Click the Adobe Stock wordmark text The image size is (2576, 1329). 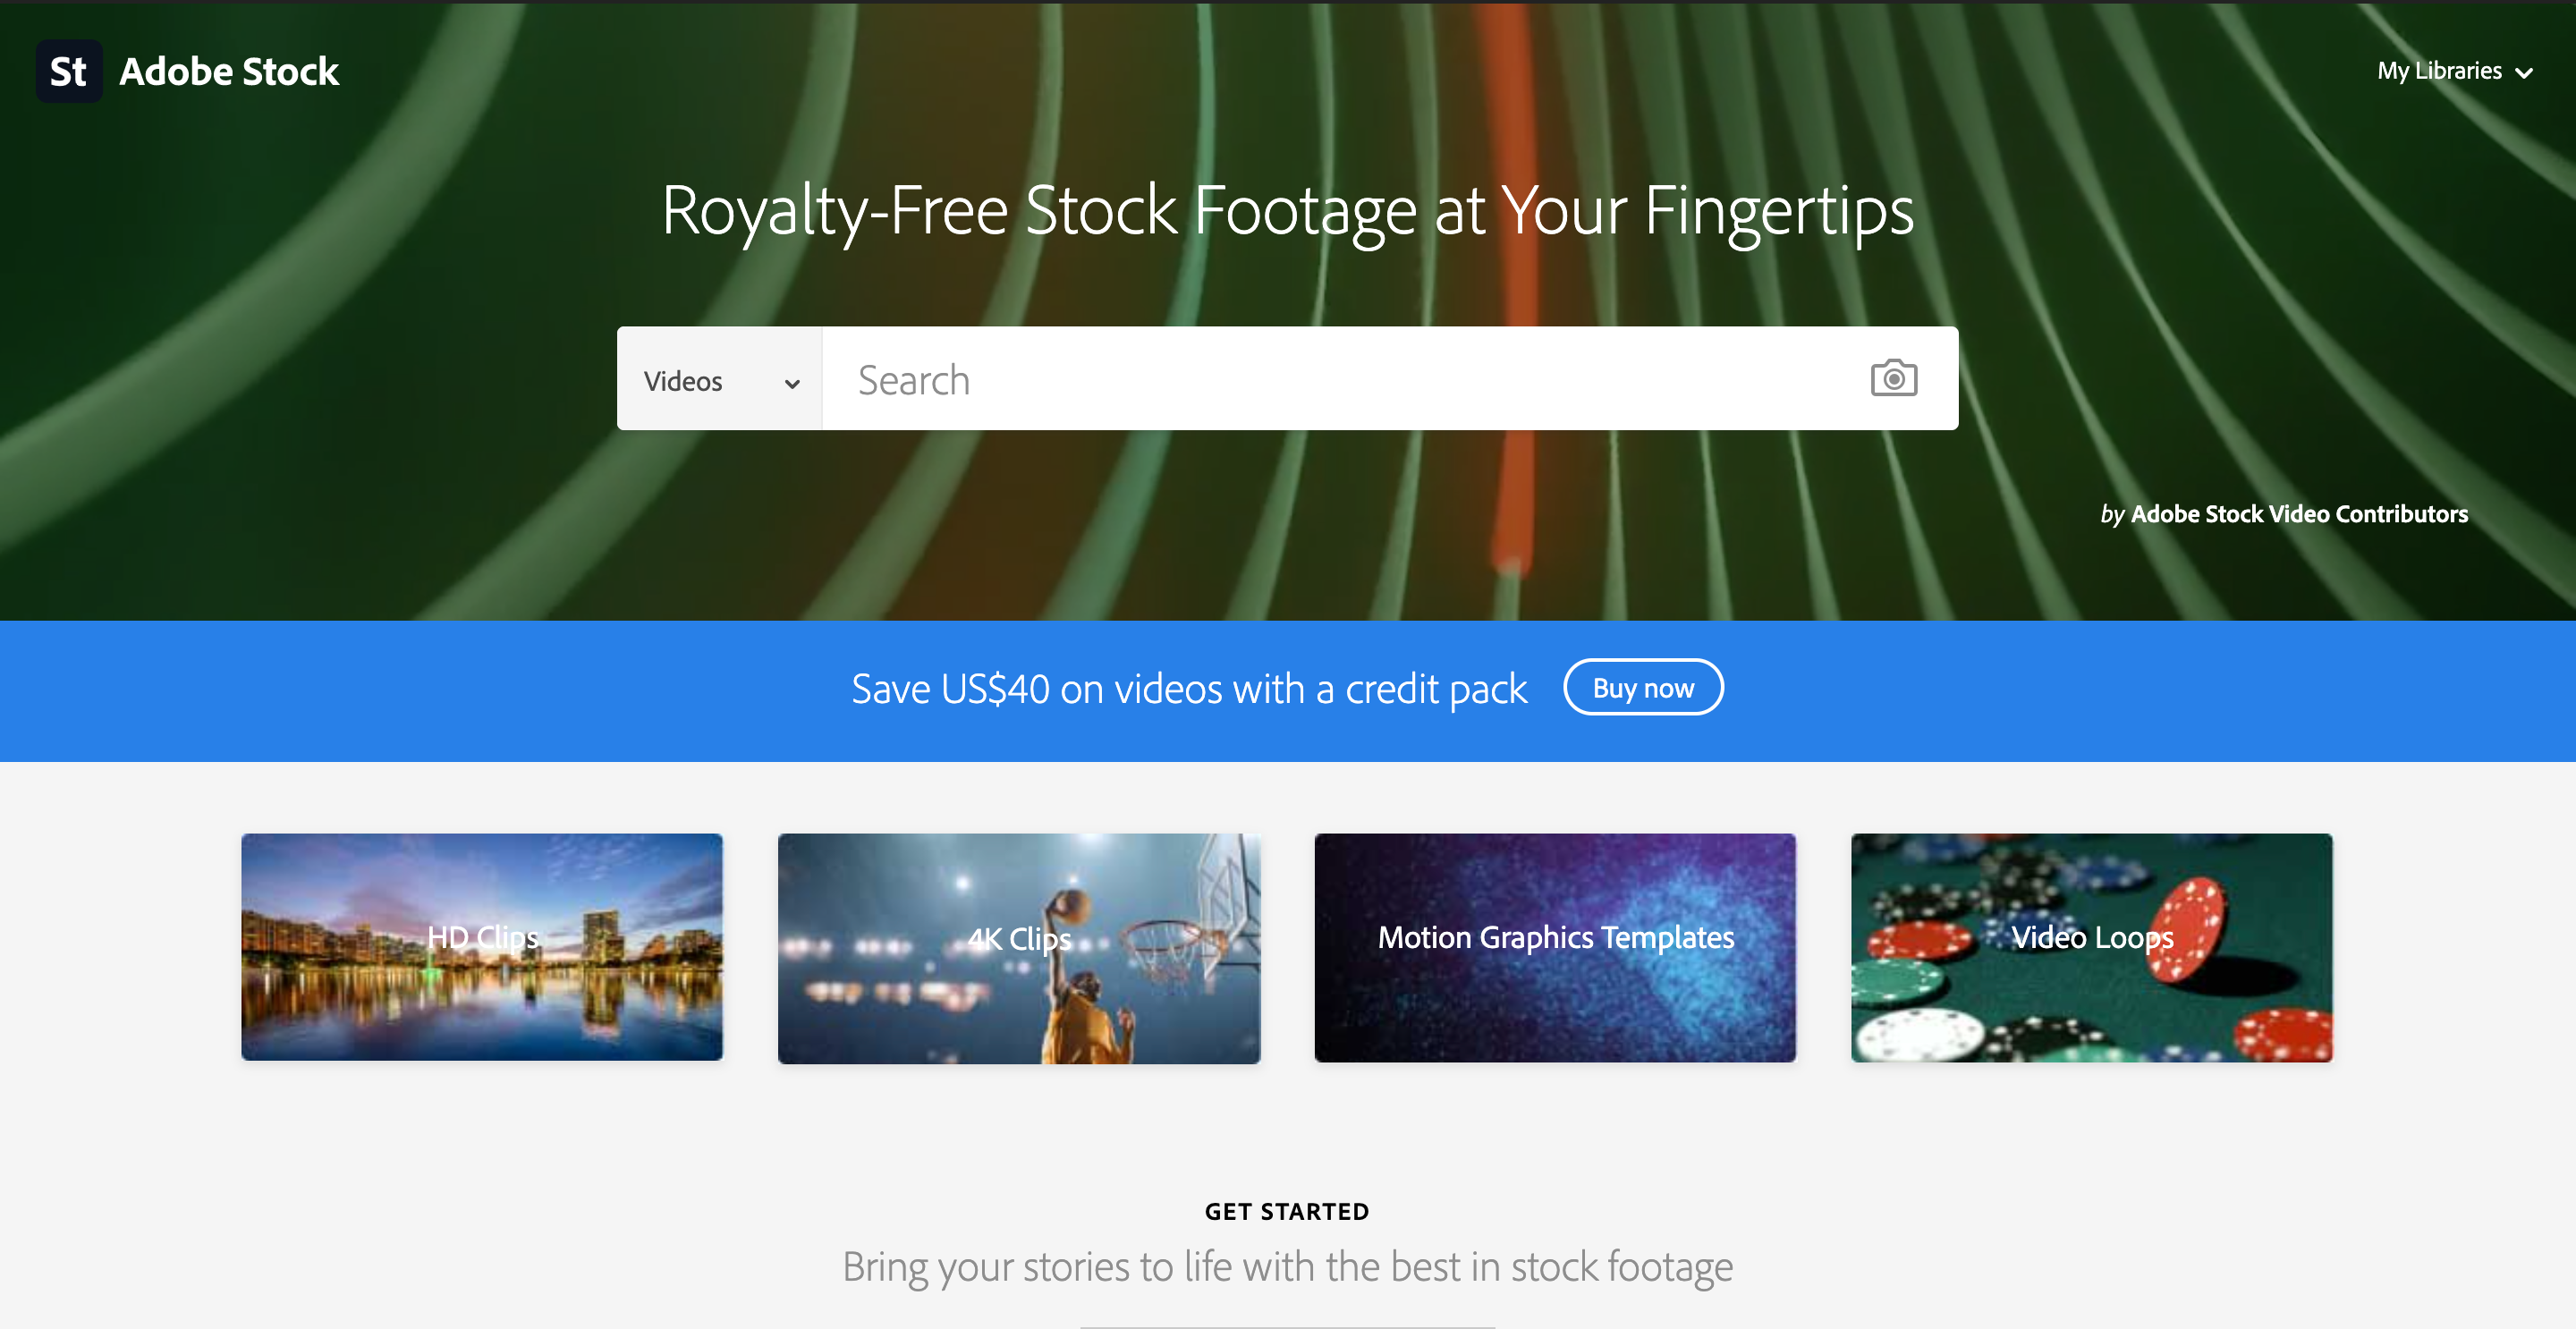(229, 71)
